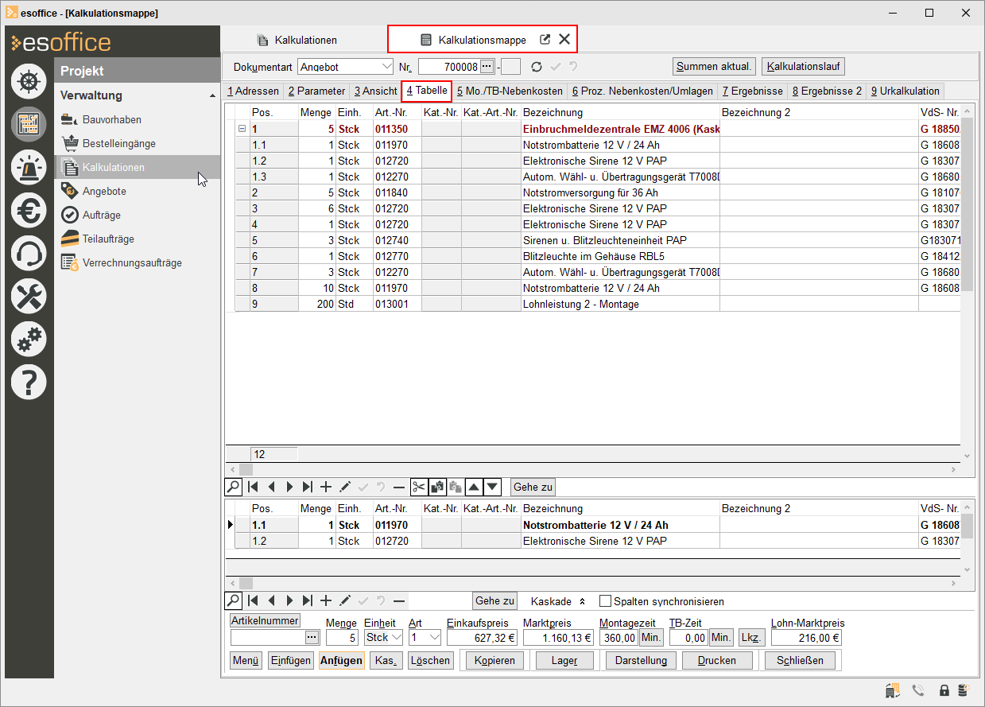Expand the Art dropdown

click(433, 637)
